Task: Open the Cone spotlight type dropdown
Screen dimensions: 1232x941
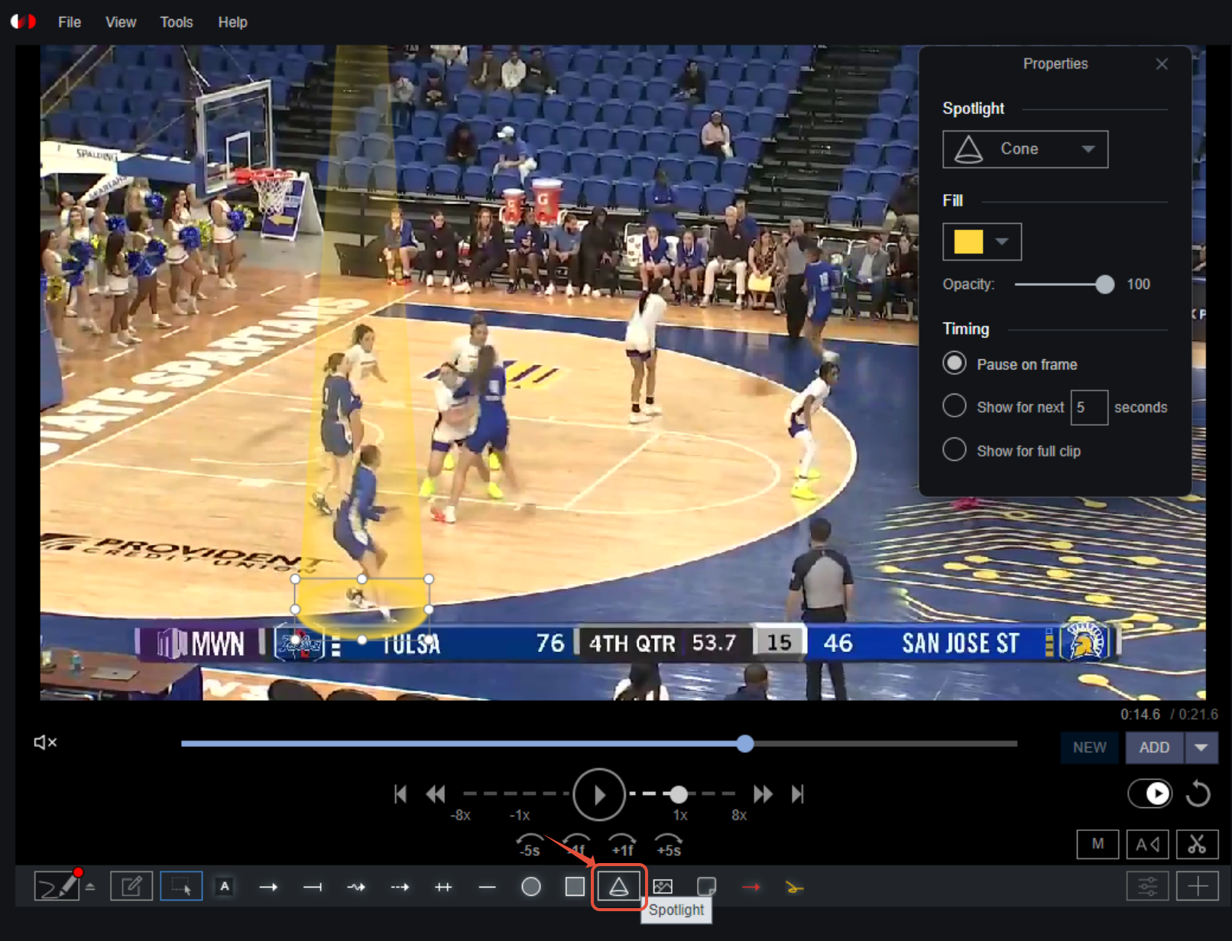Action: point(1025,149)
